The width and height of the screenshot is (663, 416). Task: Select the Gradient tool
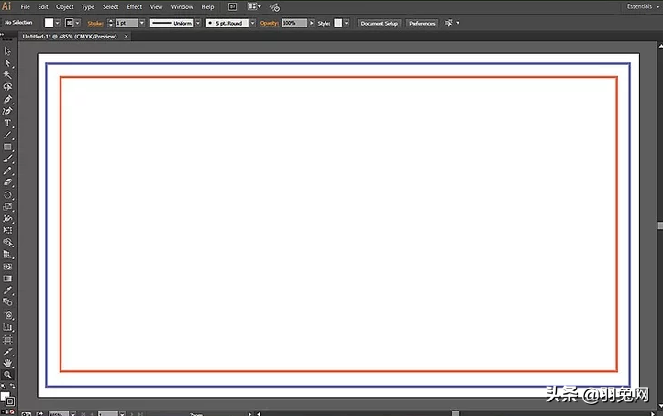pos(7,279)
